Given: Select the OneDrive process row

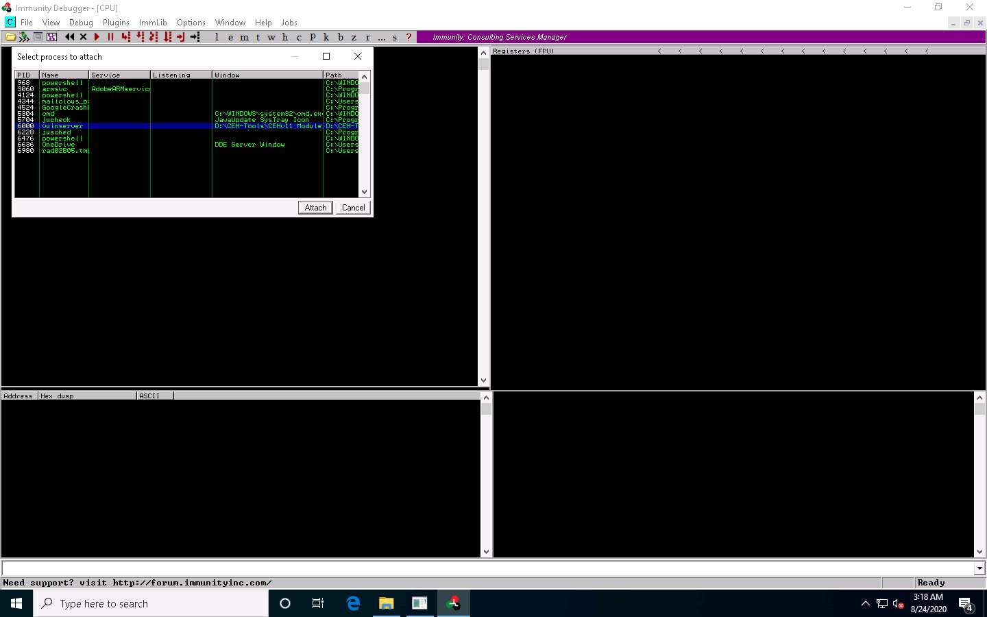Looking at the screenshot, I should pos(186,145).
